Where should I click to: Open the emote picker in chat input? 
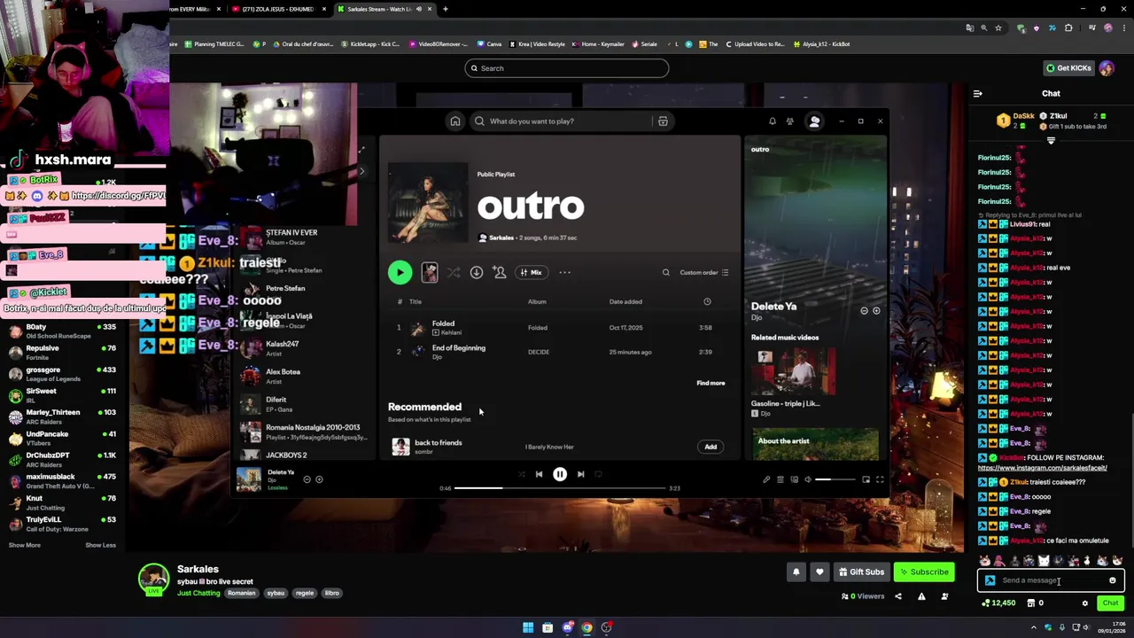1113,580
